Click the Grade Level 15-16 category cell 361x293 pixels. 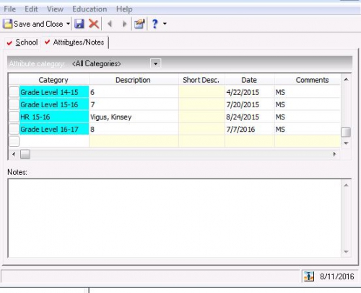tap(54, 104)
